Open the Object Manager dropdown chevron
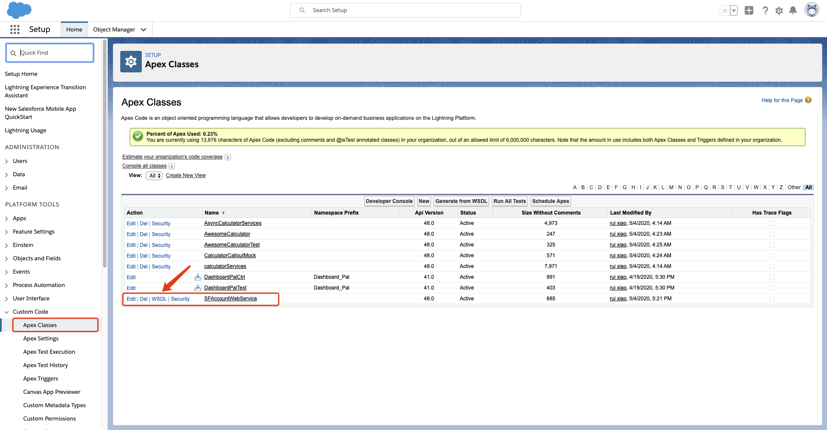This screenshot has width=827, height=430. [143, 29]
